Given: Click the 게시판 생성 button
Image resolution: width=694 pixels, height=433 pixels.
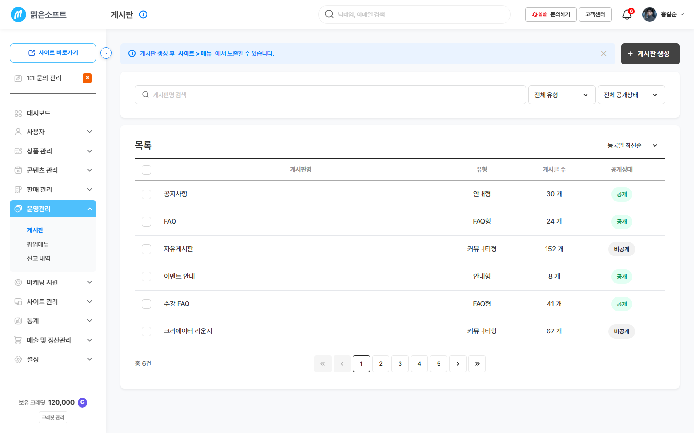Looking at the screenshot, I should coord(650,54).
